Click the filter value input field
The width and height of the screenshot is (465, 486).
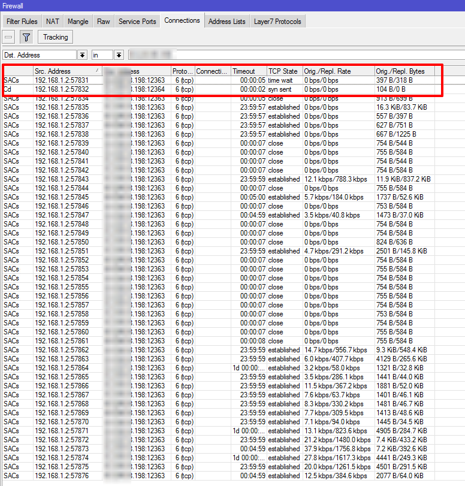[296, 55]
